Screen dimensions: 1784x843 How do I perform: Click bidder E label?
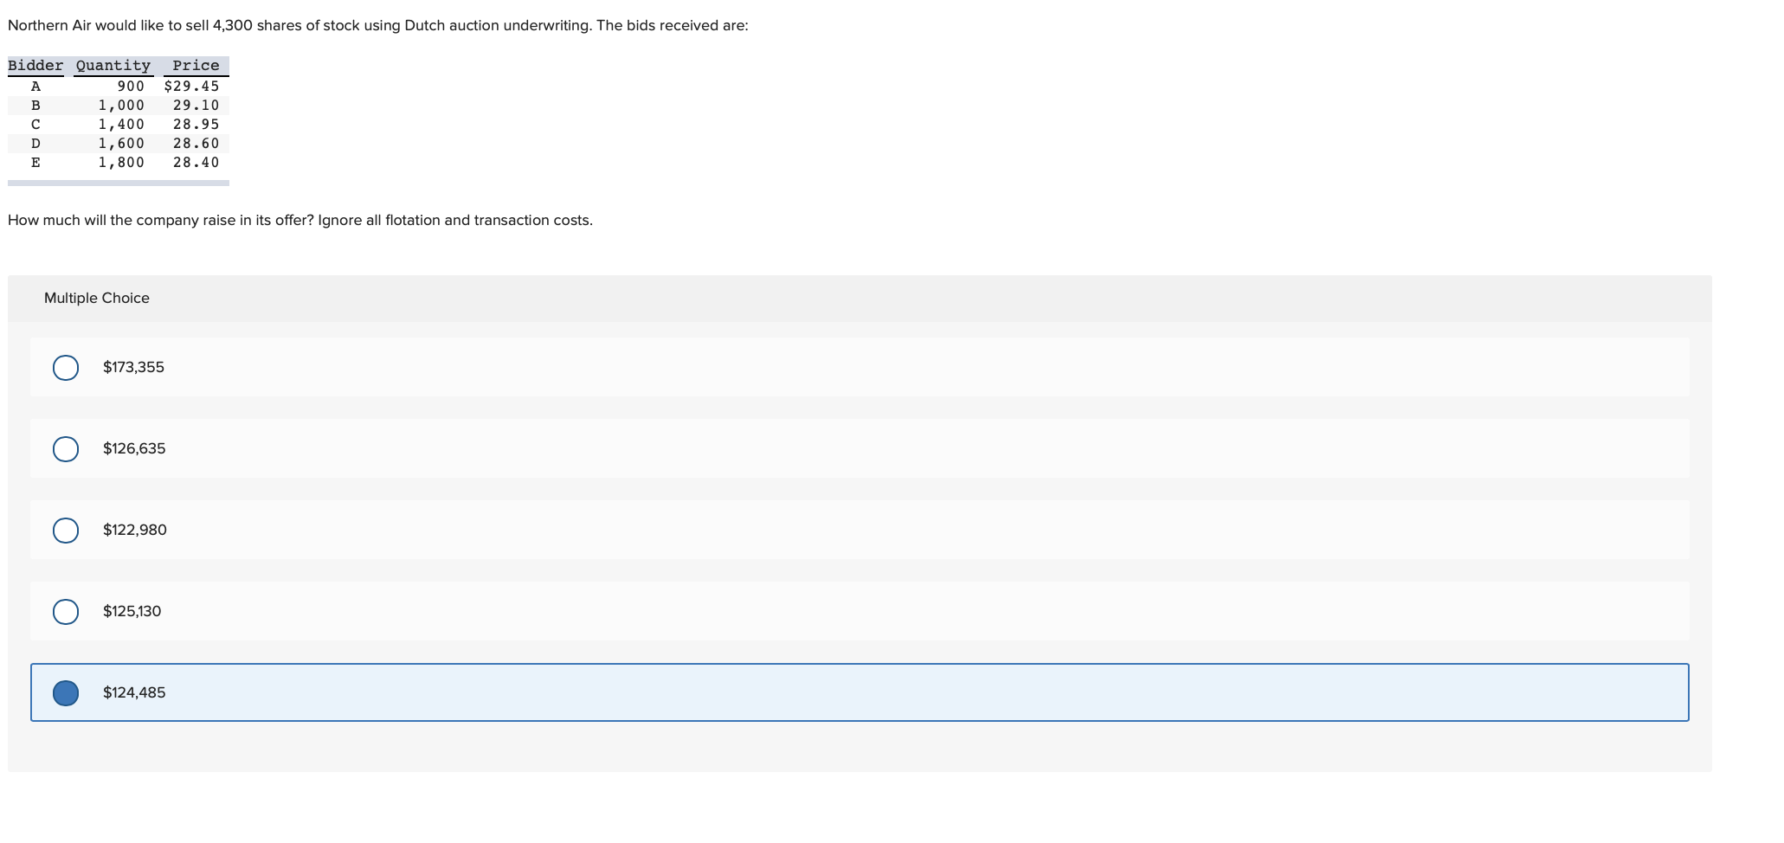click(x=35, y=163)
